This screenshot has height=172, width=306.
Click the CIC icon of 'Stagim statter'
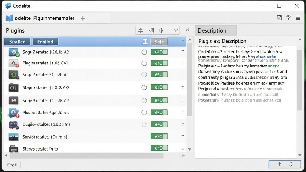(13, 88)
